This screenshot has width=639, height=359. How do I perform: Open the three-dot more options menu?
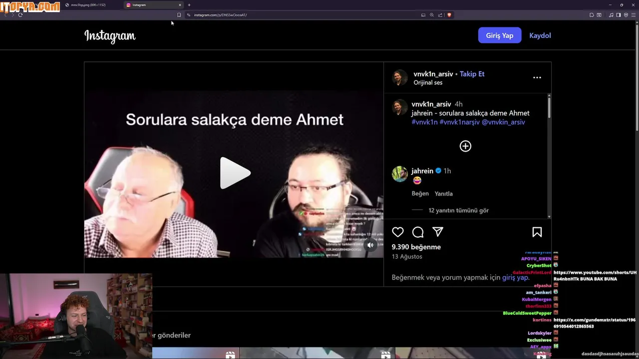pyautogui.click(x=537, y=77)
